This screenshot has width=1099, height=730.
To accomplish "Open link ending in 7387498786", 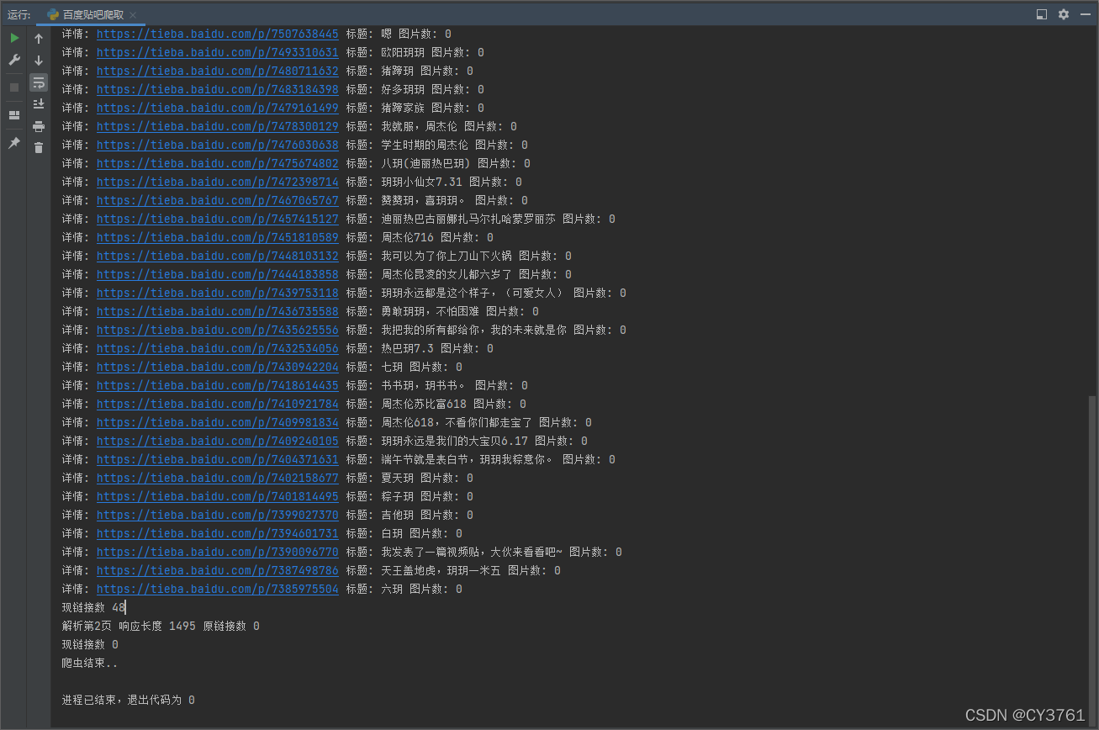I will [x=218, y=570].
